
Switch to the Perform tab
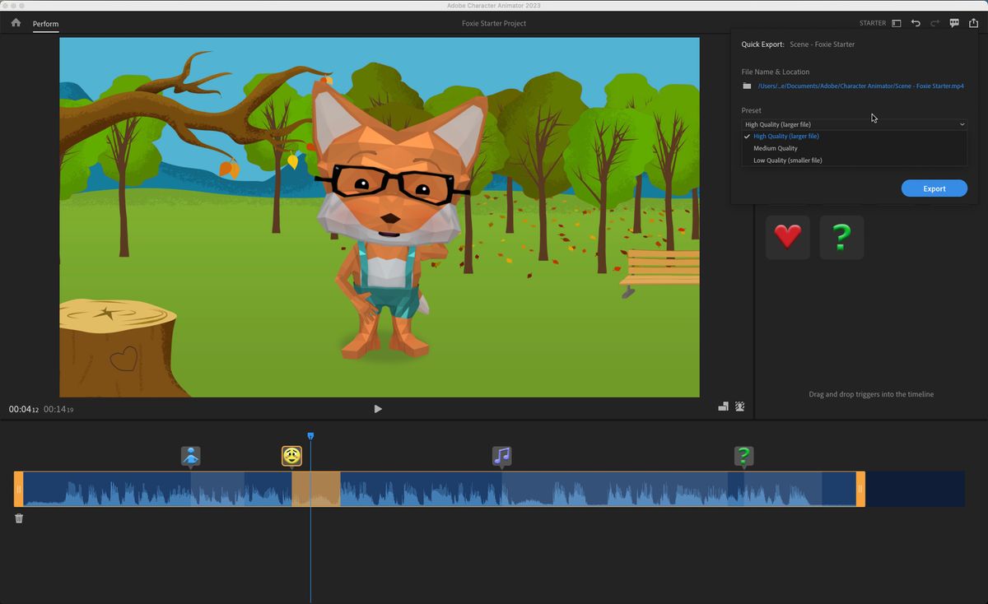coord(45,24)
